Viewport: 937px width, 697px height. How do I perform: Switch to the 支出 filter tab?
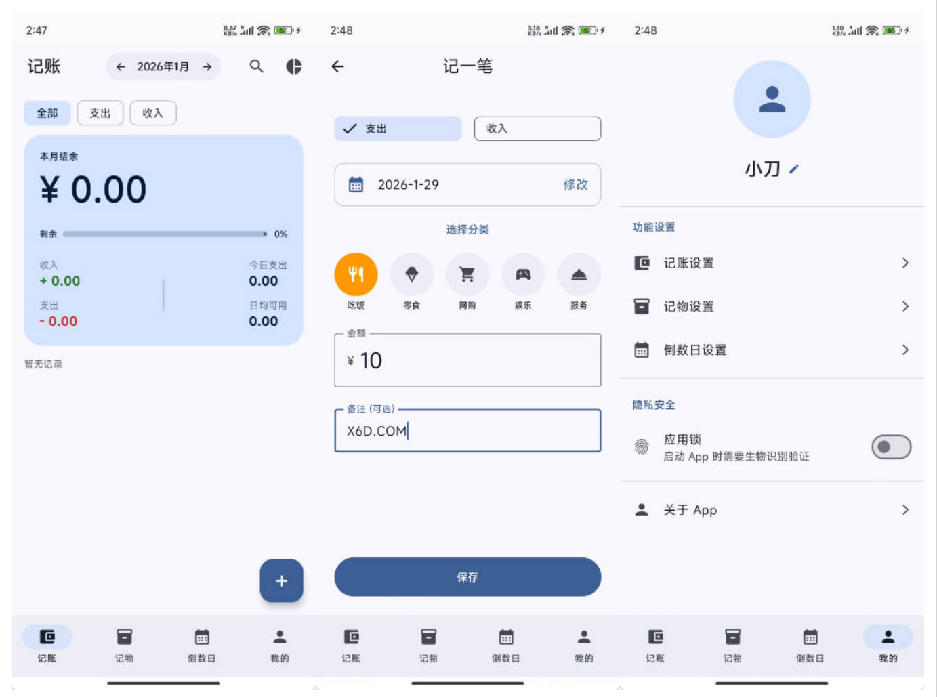click(x=100, y=112)
